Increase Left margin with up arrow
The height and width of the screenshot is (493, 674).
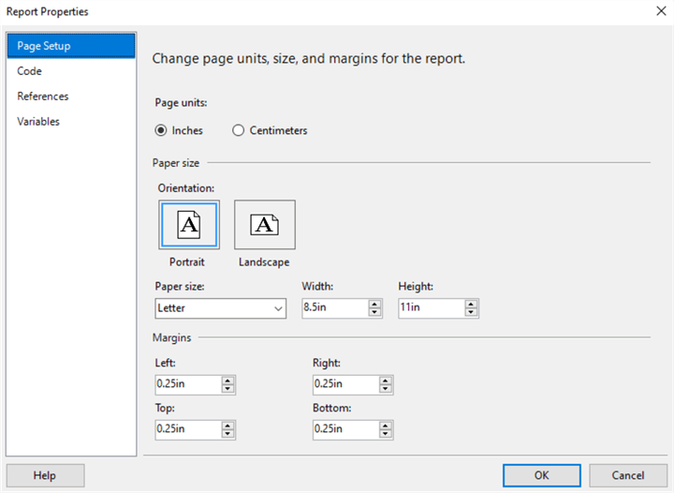pyautogui.click(x=227, y=380)
